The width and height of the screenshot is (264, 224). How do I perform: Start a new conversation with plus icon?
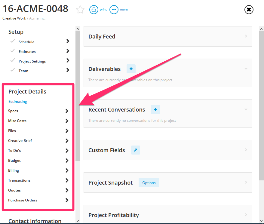coord(155,109)
